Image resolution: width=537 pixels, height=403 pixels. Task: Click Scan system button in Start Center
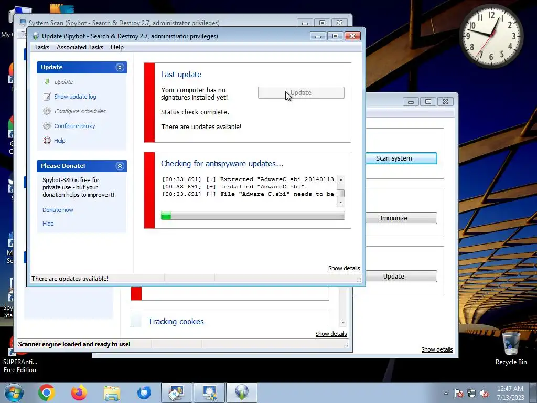(401, 158)
